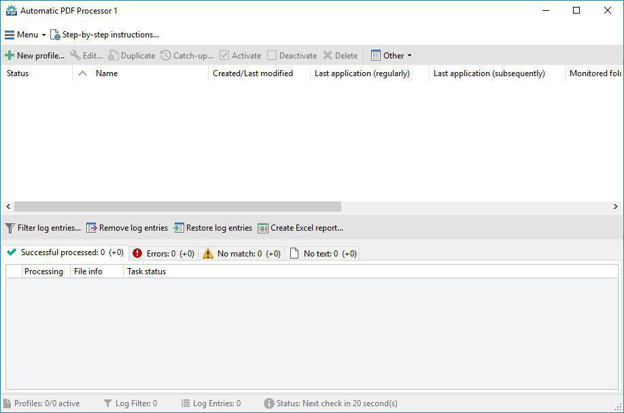The width and height of the screenshot is (624, 413).
Task: Click the Delete button
Action: pyautogui.click(x=341, y=55)
